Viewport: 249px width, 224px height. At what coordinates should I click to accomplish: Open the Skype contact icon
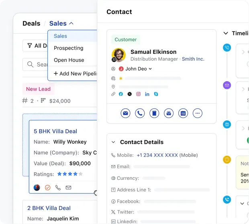click(x=156, y=94)
